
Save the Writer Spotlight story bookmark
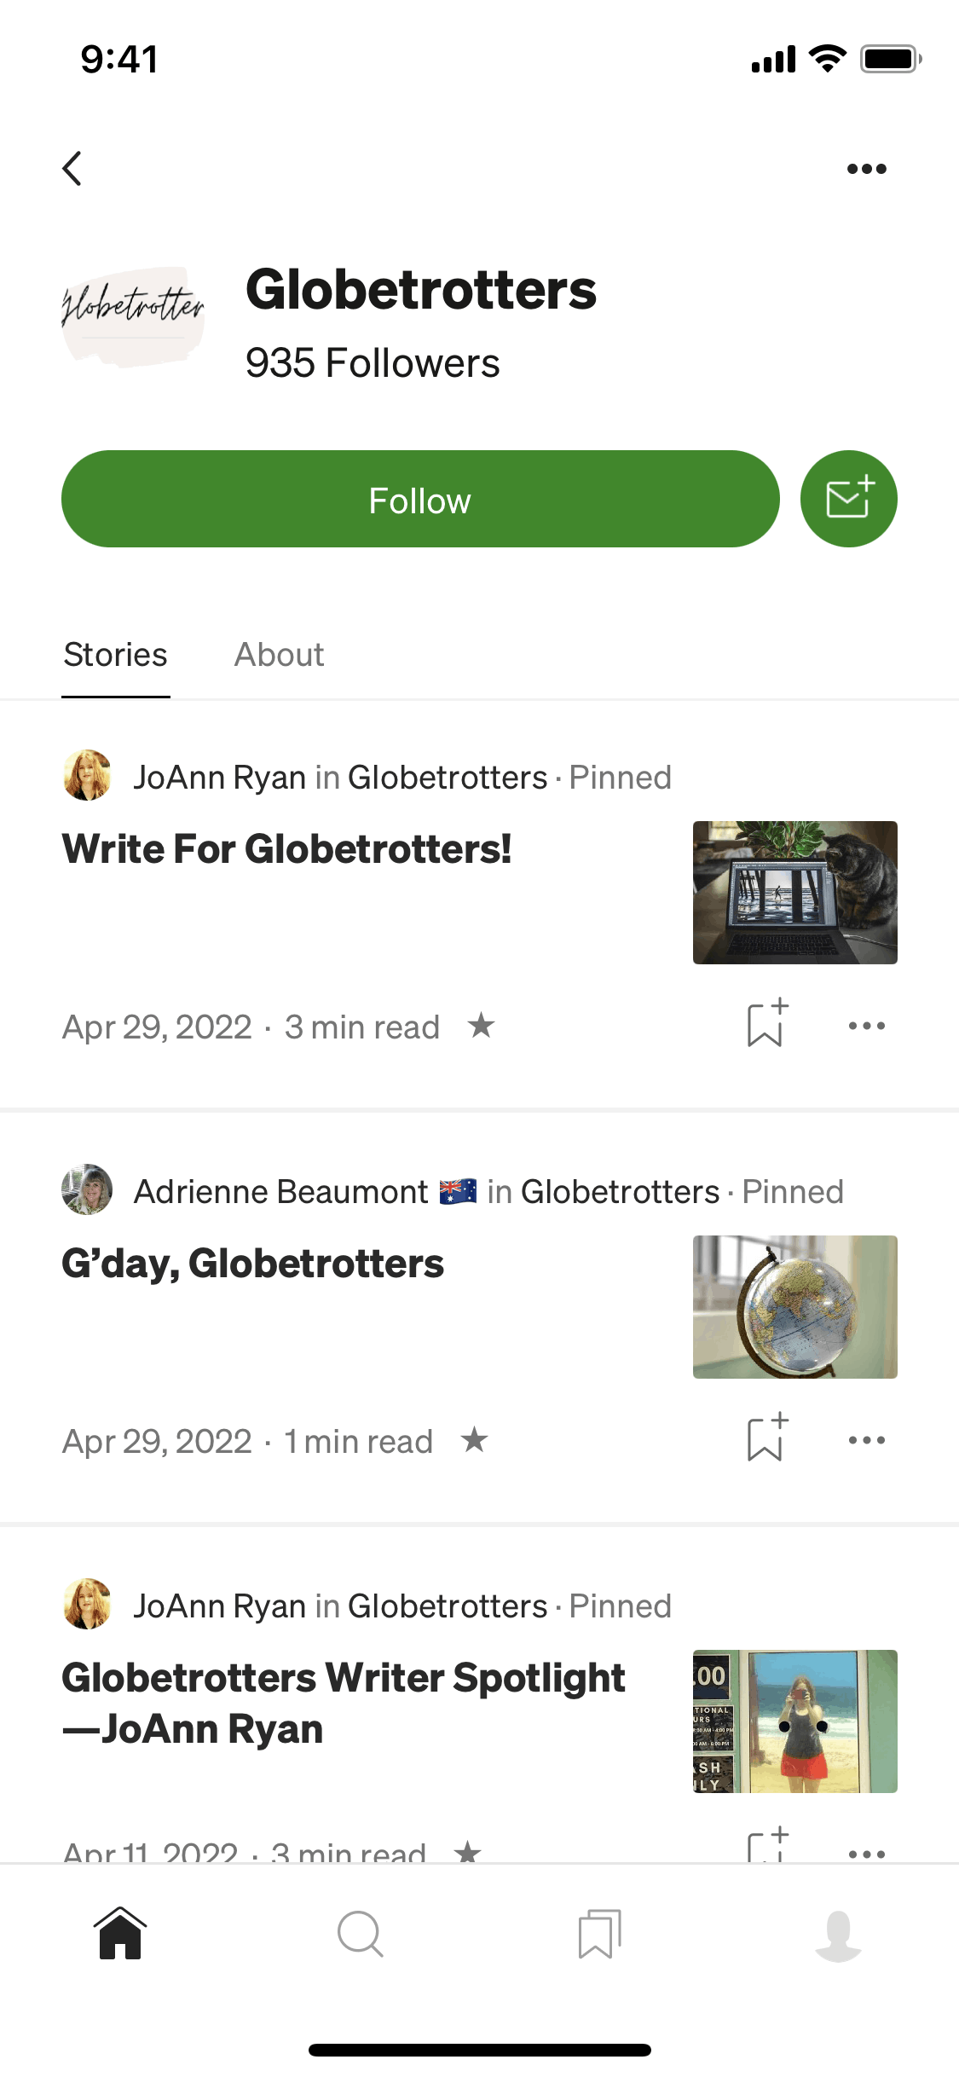coord(766,1846)
